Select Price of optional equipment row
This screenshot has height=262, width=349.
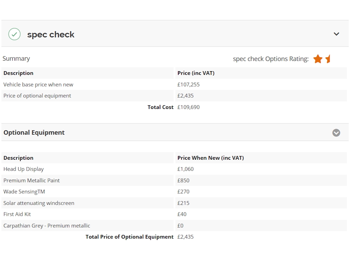click(174, 96)
